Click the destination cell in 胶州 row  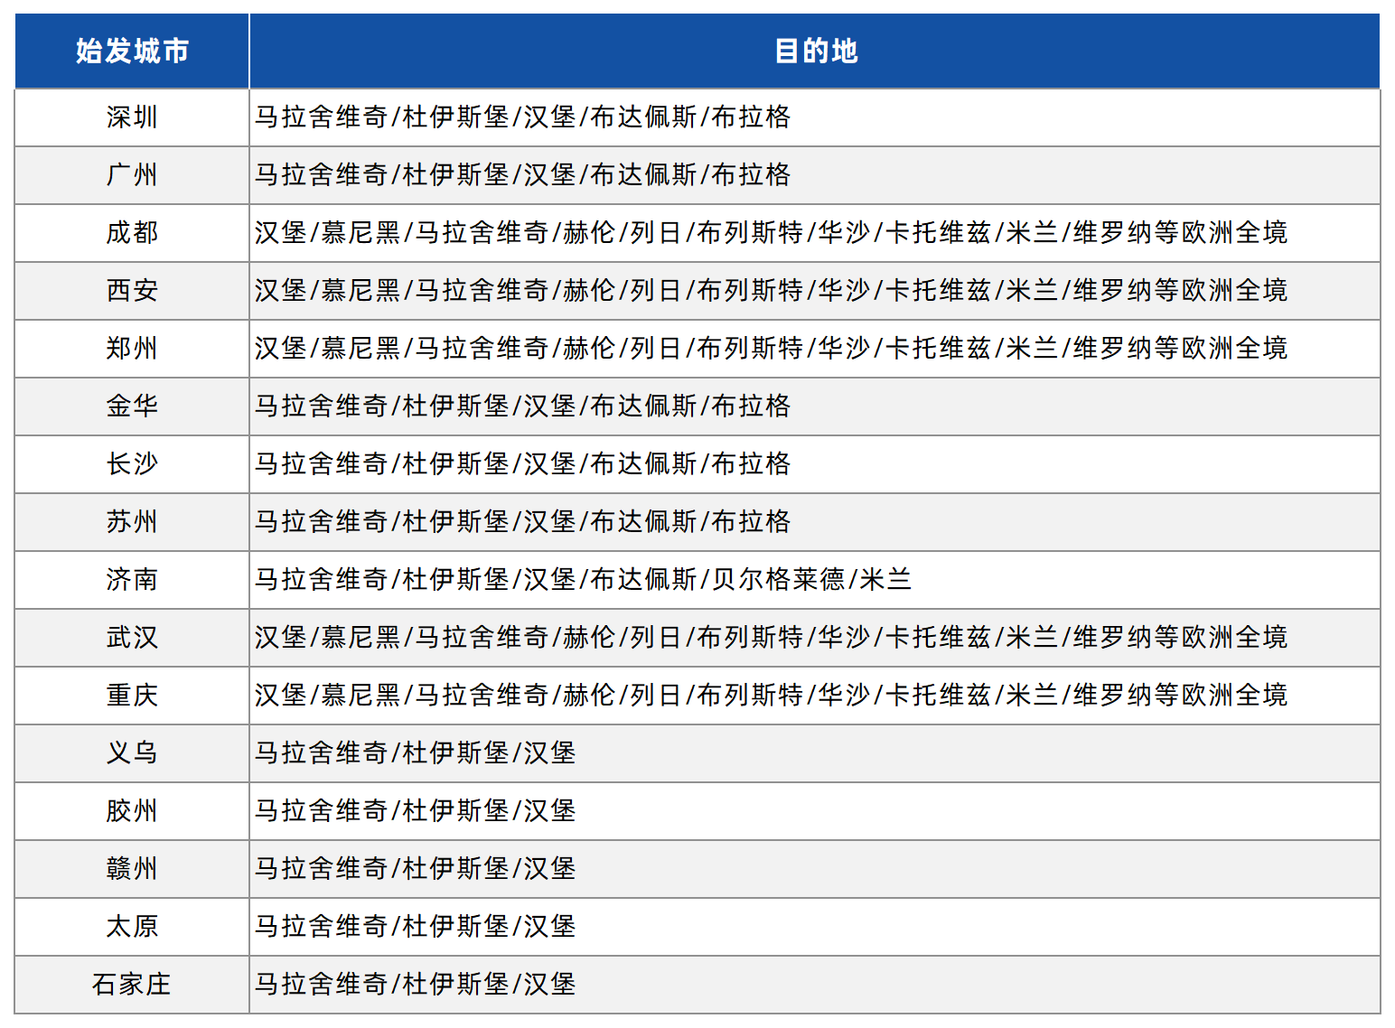pyautogui.click(x=815, y=811)
